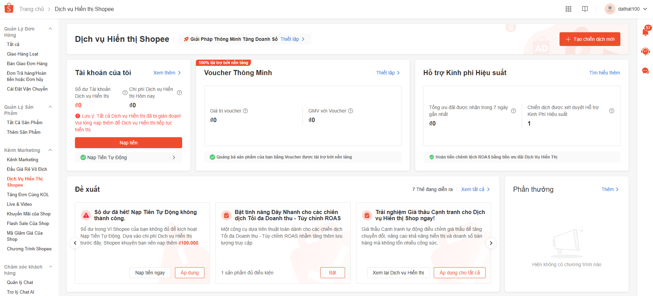653x296 pixels.
Task: Click the Bật button for Đẩy Nhanh
Action: 332,273
